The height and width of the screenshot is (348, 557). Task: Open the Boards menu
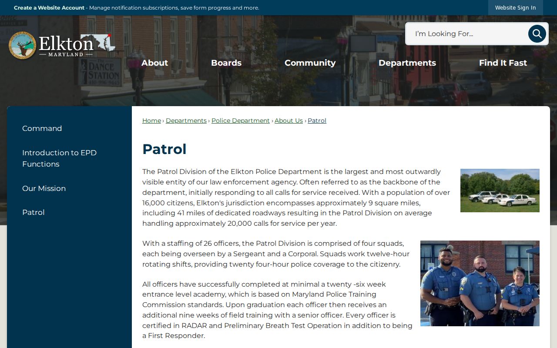(226, 63)
